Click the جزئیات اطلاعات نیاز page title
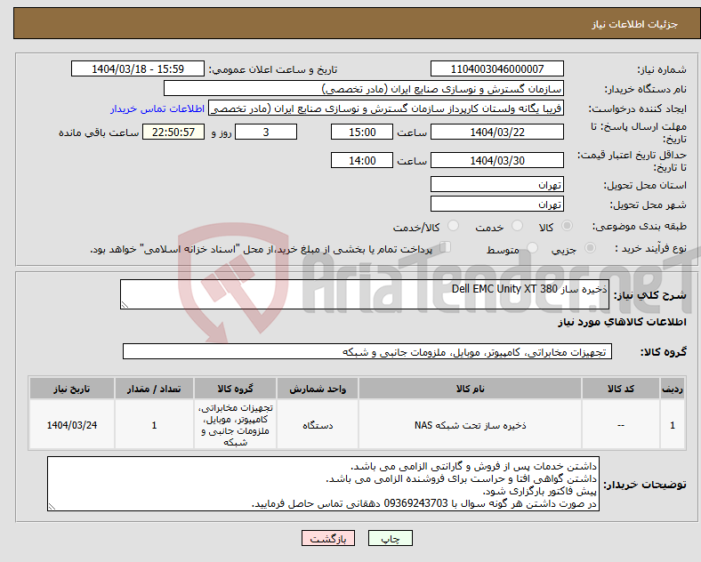Screen dimensions: 701x562 click(x=635, y=24)
